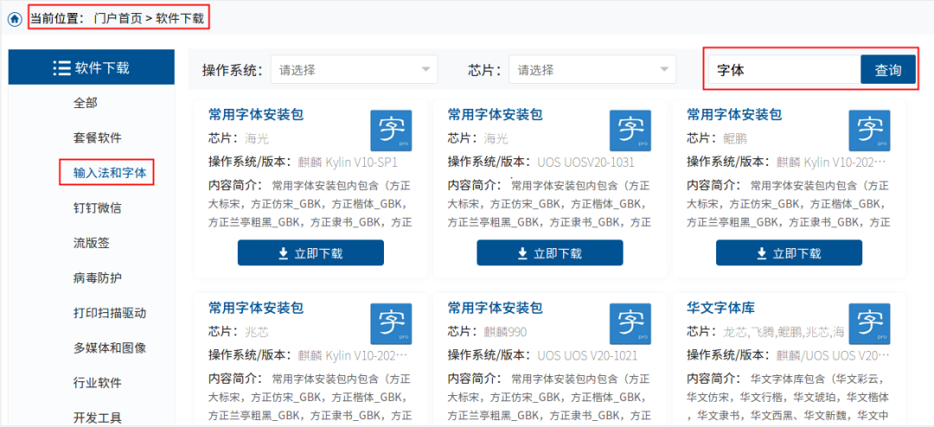
Task: Open 常用字体安装包 title on the 海光 Kylin V10-SP1 card
Action: (256, 114)
